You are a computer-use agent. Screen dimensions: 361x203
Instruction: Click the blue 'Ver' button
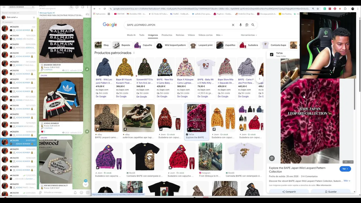[345, 169]
